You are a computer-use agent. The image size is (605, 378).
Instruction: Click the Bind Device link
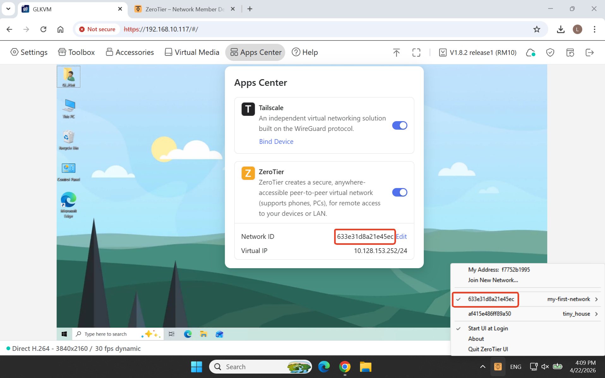click(x=276, y=142)
